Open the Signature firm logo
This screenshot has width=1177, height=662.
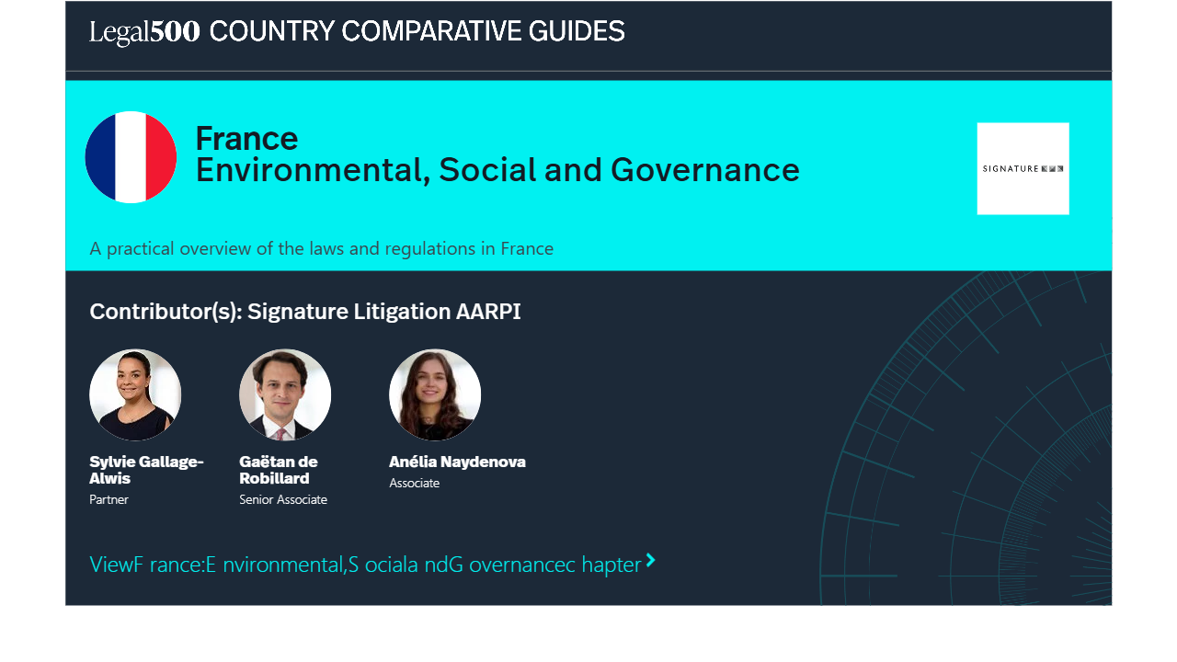[x=1023, y=169]
